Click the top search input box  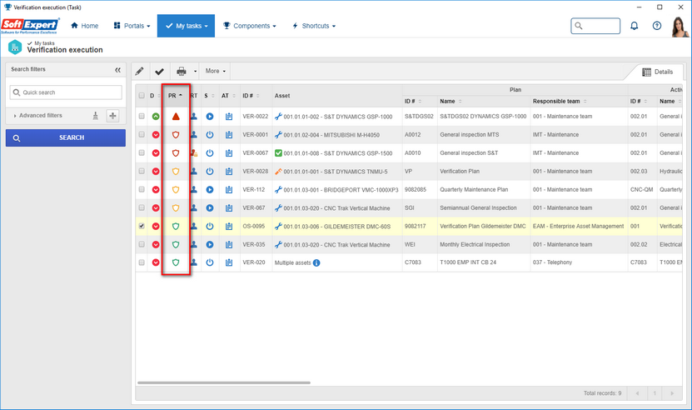595,26
